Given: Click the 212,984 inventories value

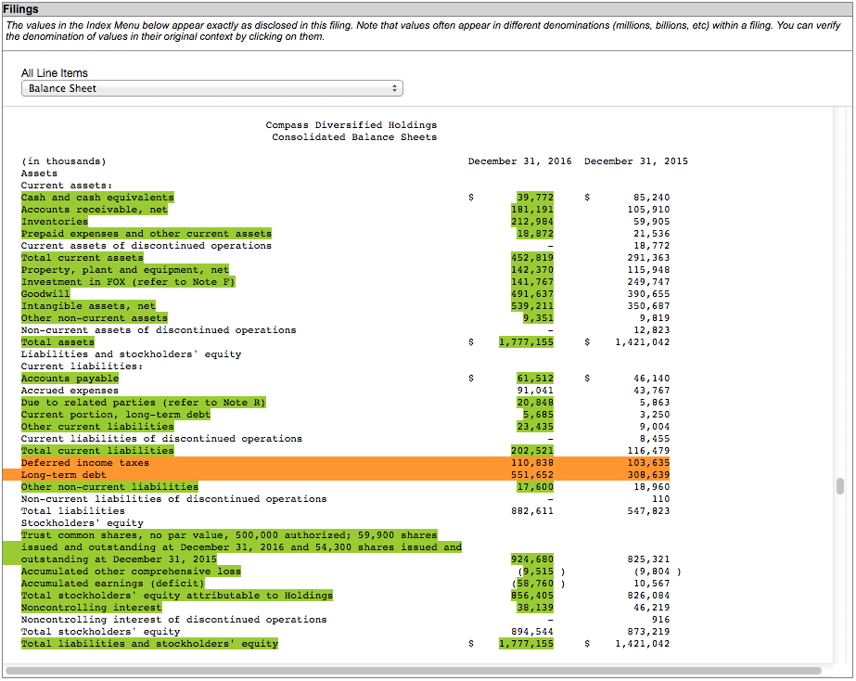Looking at the screenshot, I should (532, 222).
